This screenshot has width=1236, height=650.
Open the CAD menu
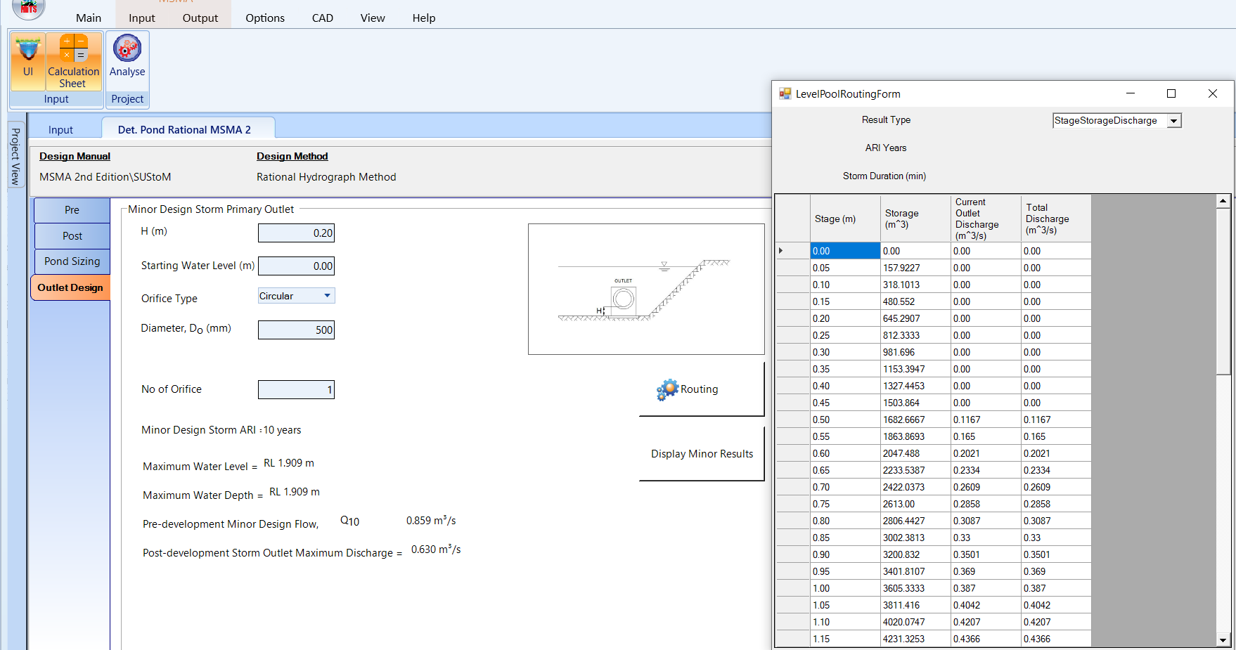pos(323,18)
